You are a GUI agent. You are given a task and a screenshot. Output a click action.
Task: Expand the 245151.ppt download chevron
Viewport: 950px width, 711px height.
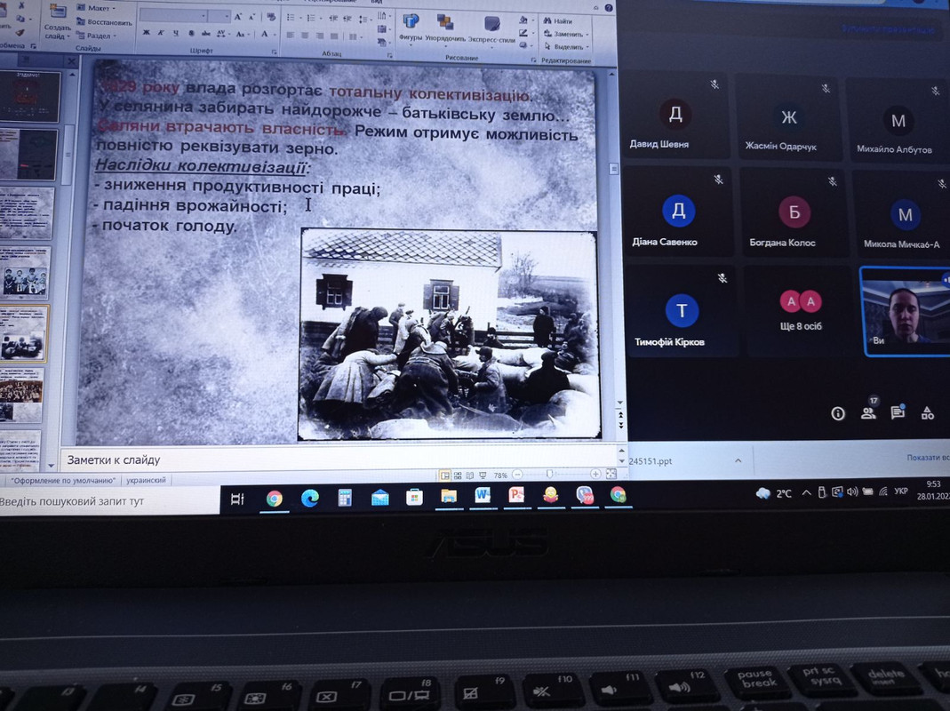coord(738,460)
